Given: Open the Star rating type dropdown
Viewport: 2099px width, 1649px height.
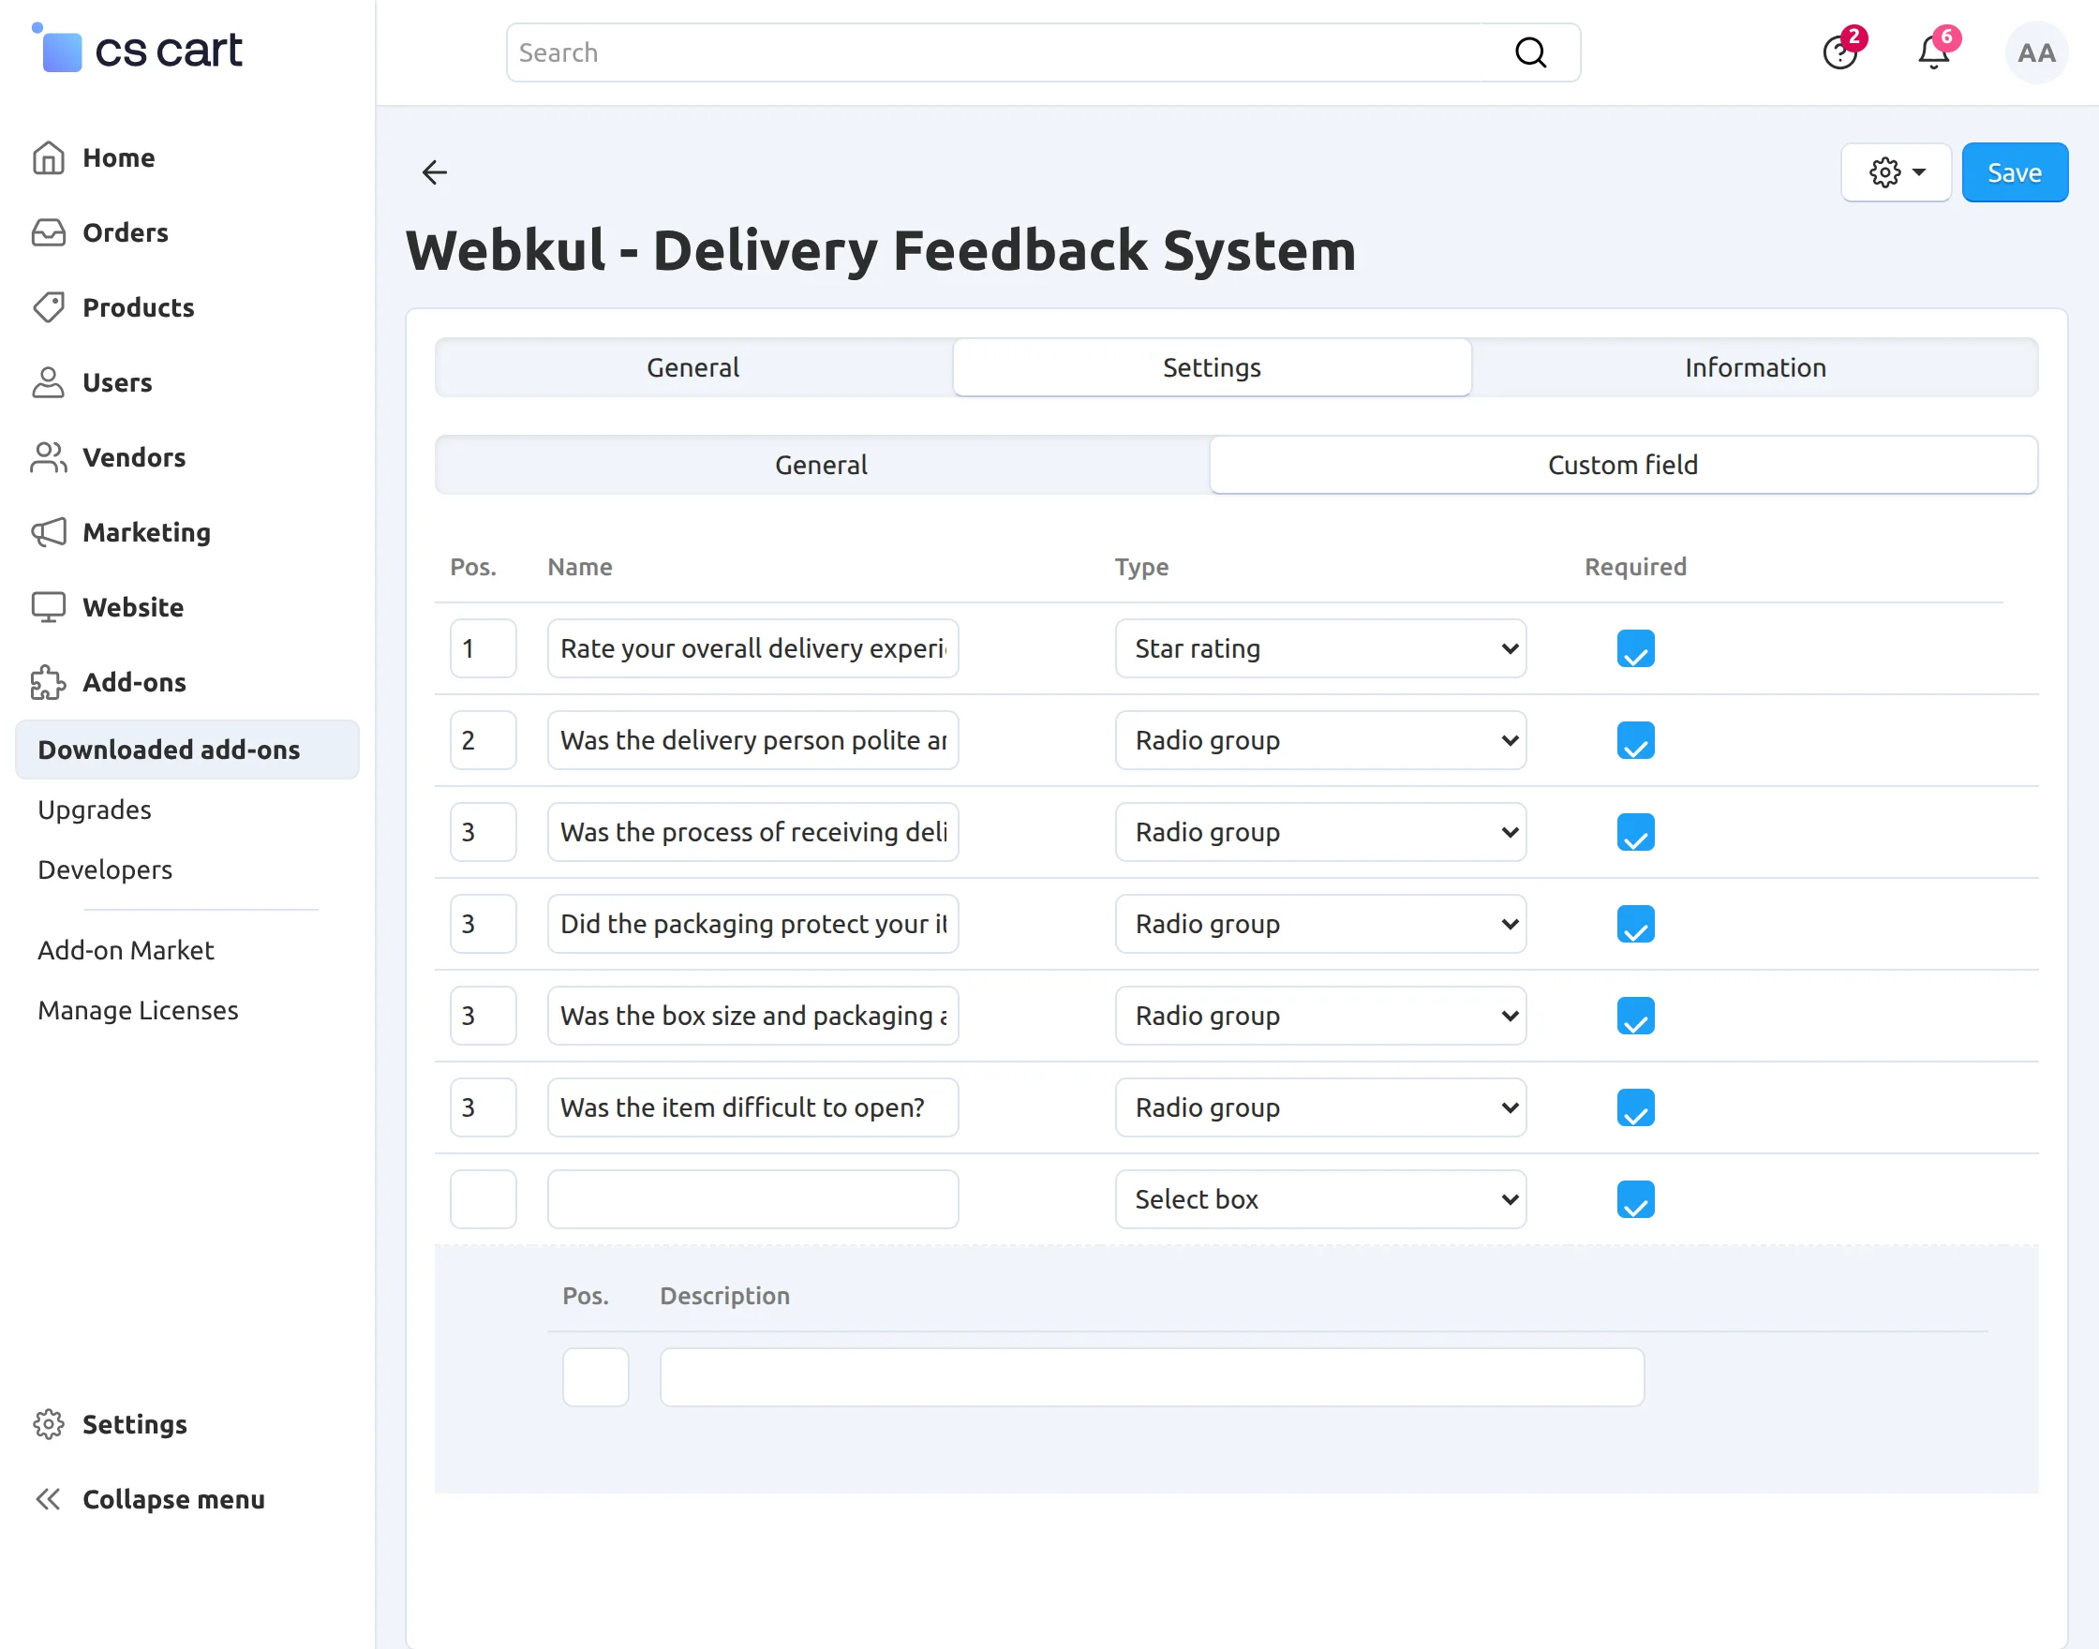Looking at the screenshot, I should pyautogui.click(x=1321, y=648).
